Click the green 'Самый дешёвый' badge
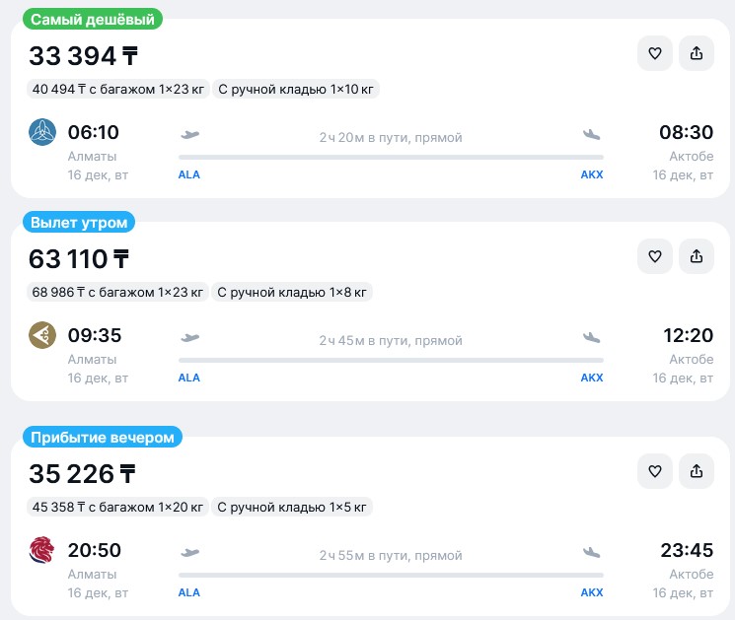Image resolution: width=735 pixels, height=620 pixels. 94,19
